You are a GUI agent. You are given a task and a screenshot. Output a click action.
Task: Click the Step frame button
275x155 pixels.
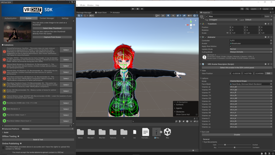coord(142,9)
